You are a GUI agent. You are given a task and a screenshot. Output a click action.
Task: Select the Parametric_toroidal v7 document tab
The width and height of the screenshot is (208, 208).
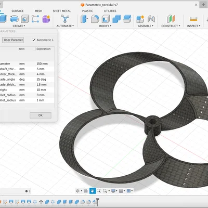coord(99,5)
